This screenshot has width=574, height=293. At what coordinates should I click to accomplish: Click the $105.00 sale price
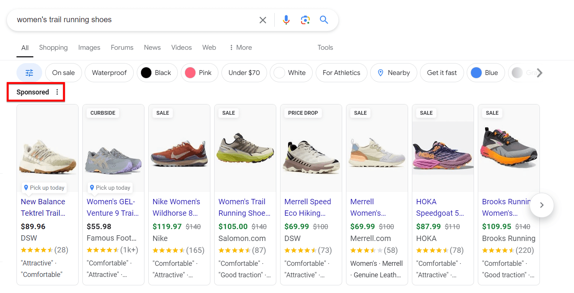pos(233,226)
